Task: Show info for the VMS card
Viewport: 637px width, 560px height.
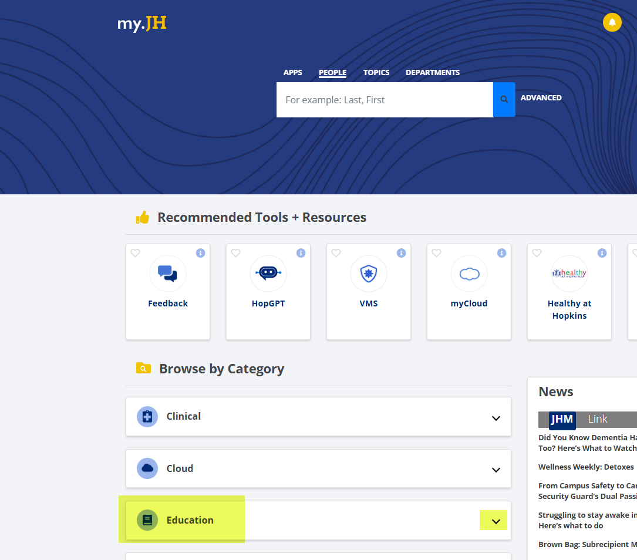Action: pyautogui.click(x=401, y=253)
